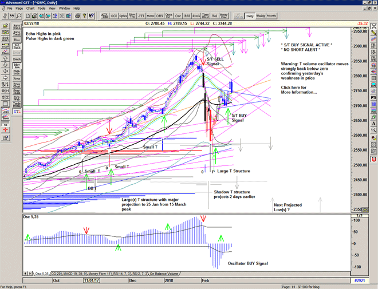Screen dimensions: 378x289
Task: Click the 11/01/17 date box
Action: (92, 280)
